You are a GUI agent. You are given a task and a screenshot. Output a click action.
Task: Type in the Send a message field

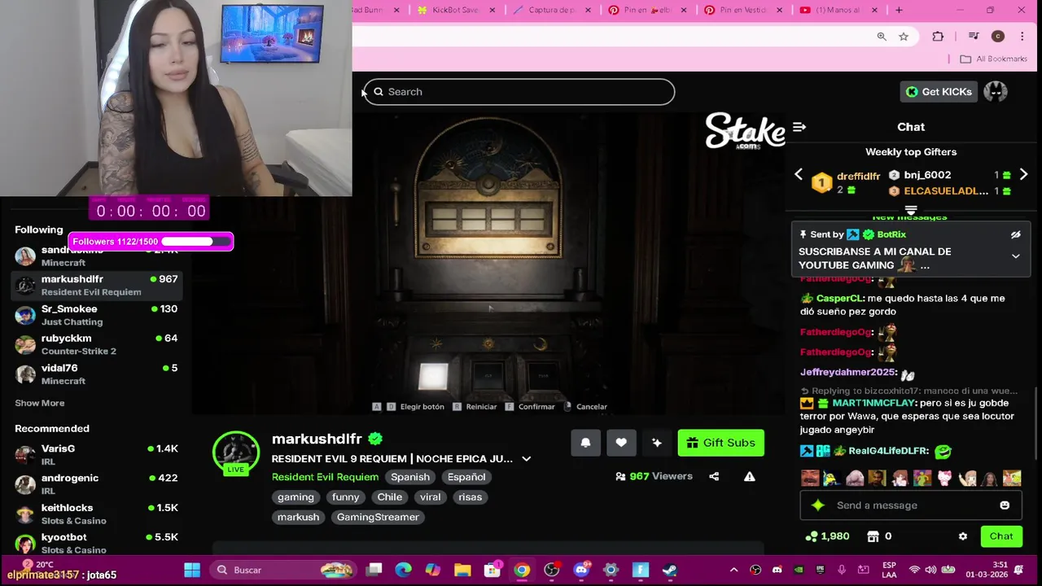click(x=910, y=505)
